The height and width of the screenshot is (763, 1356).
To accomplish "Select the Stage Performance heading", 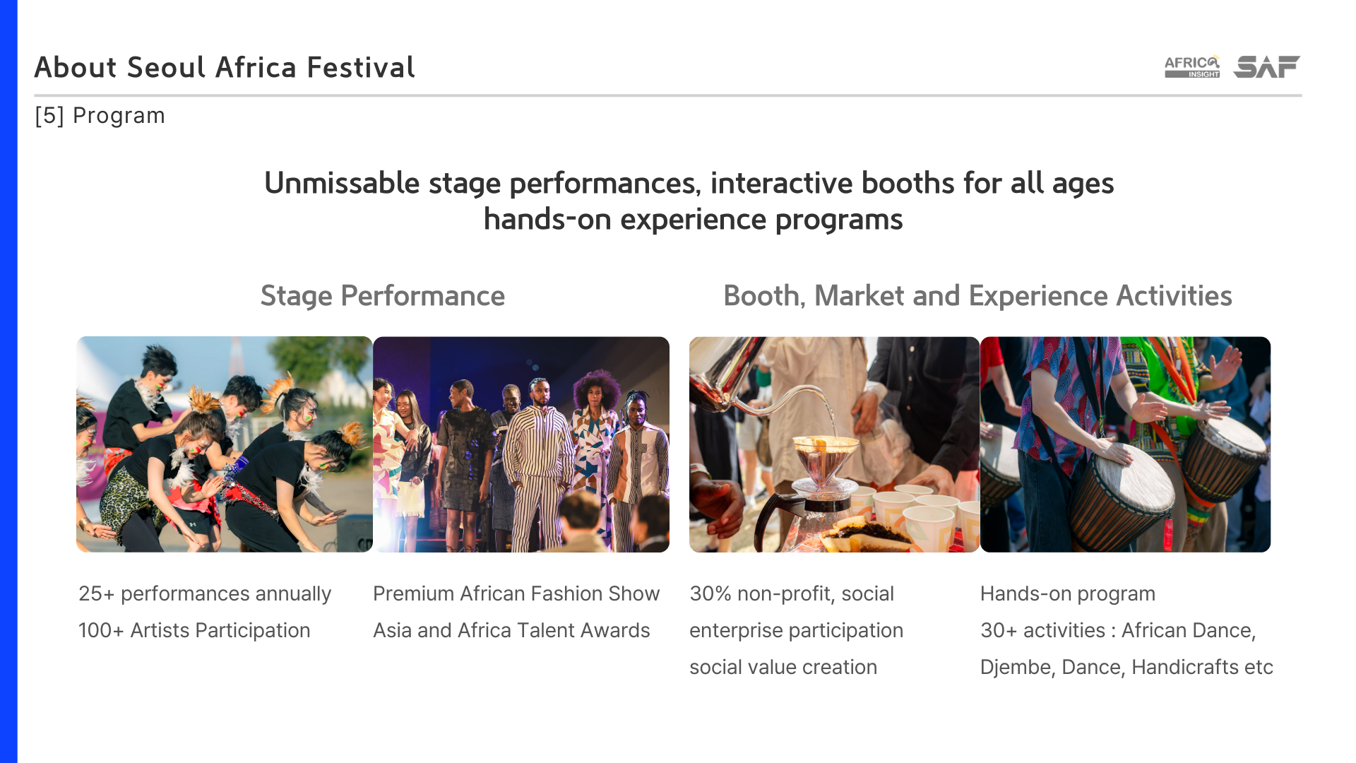I will pos(383,296).
